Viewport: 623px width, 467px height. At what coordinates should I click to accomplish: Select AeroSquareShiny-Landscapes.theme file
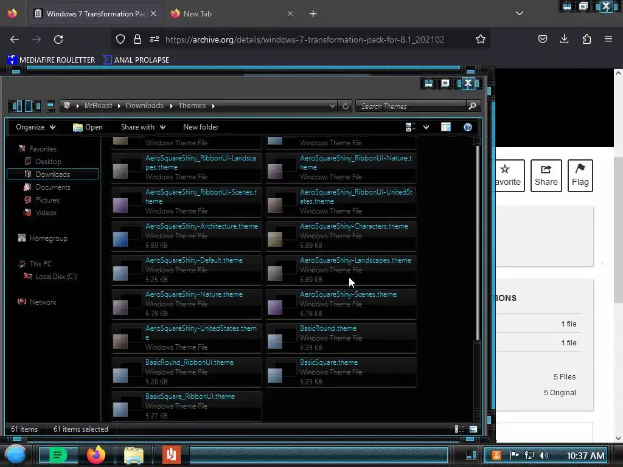341,270
